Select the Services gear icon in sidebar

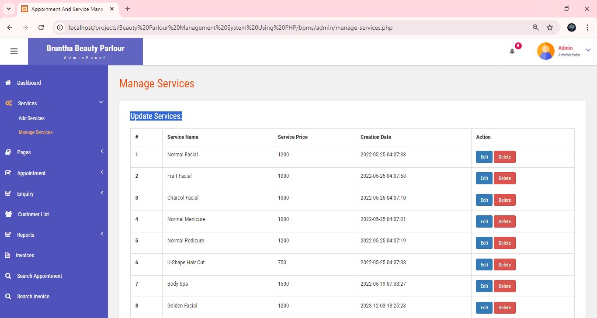click(8, 103)
